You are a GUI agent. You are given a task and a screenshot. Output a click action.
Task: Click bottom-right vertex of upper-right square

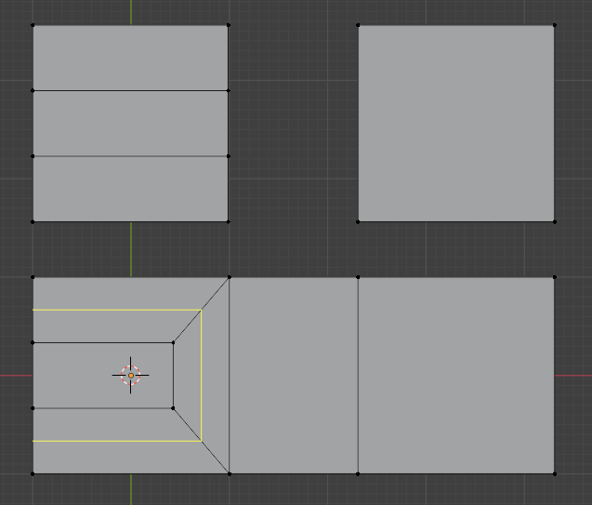(554, 221)
